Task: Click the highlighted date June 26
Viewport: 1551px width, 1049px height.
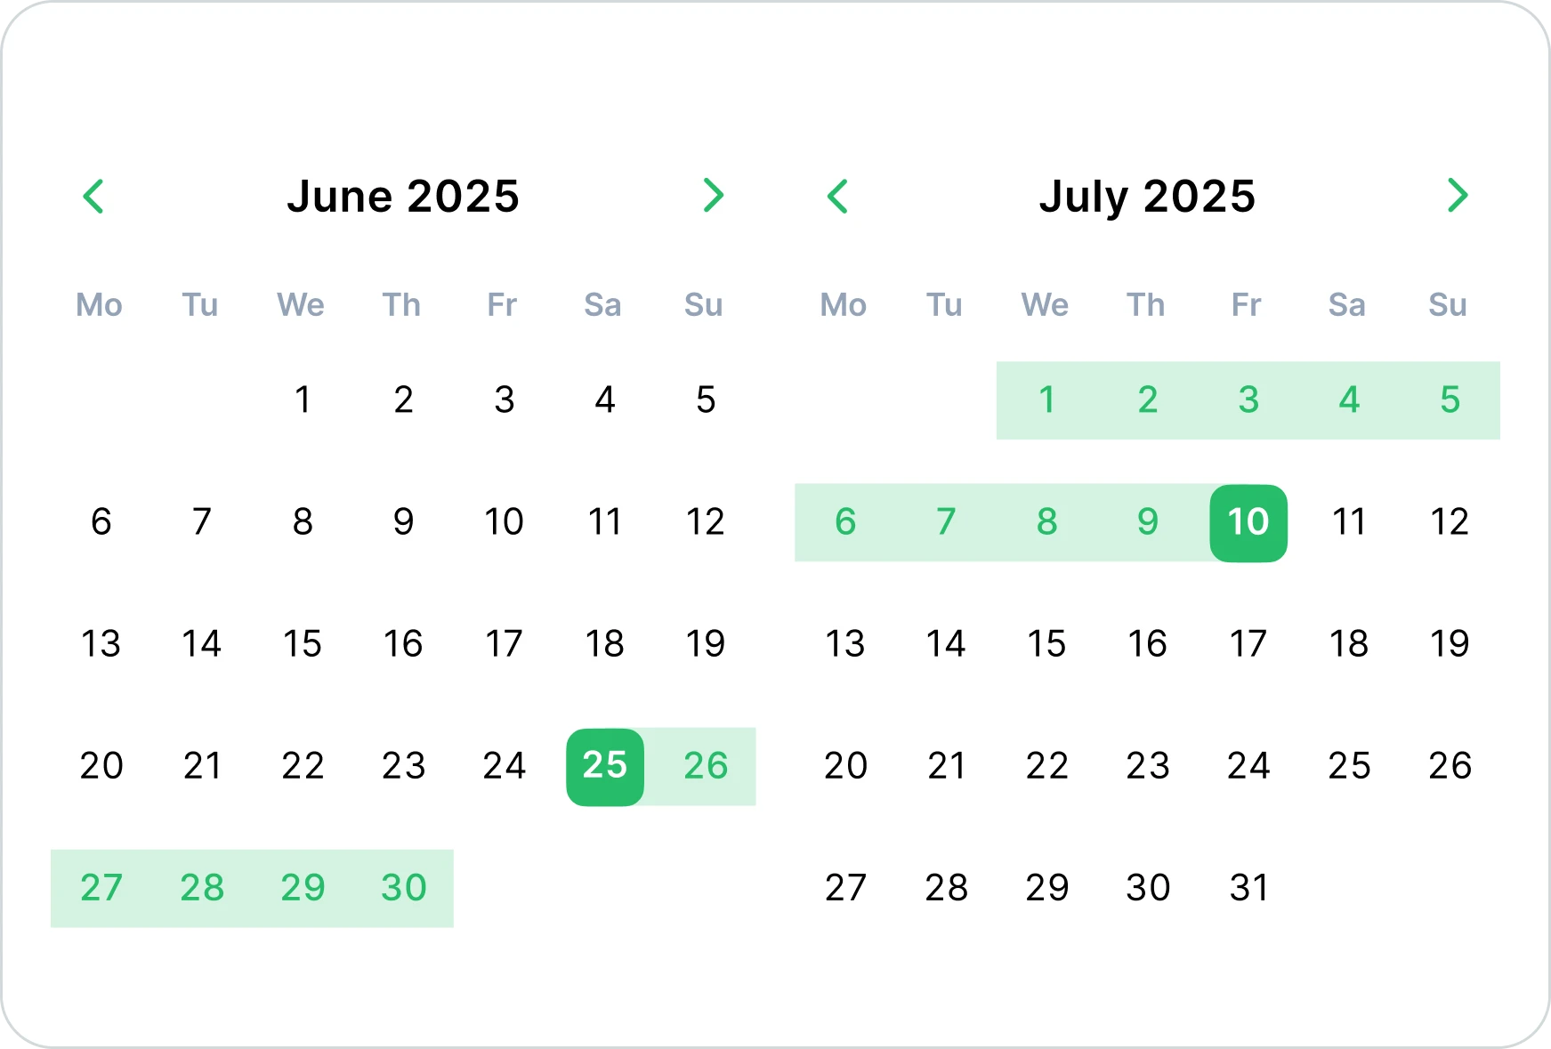Action: coord(705,765)
